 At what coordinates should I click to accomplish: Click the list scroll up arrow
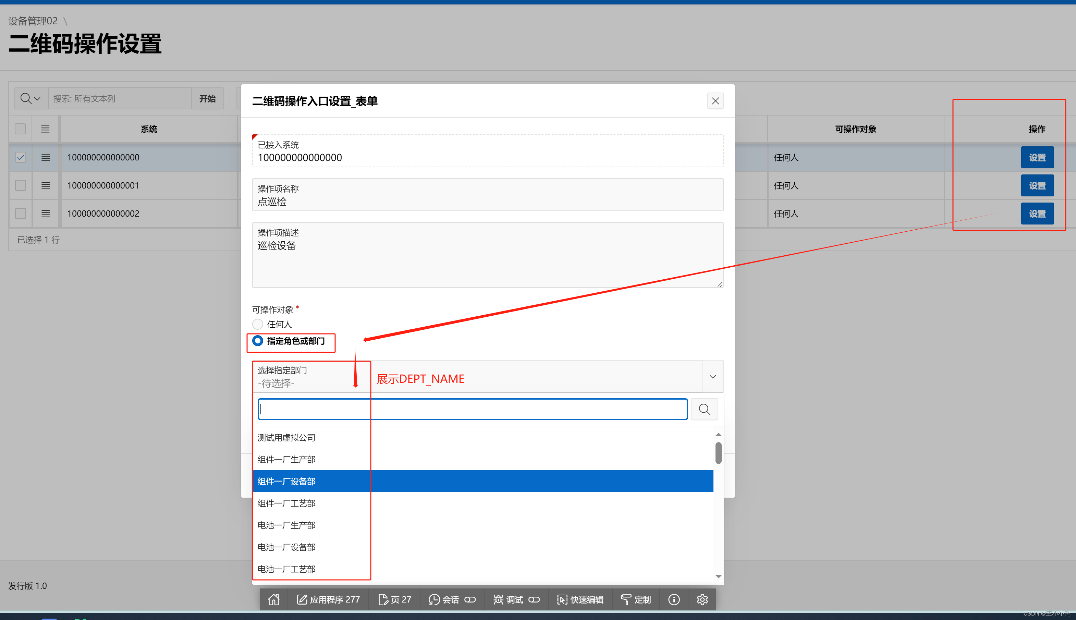(719, 434)
